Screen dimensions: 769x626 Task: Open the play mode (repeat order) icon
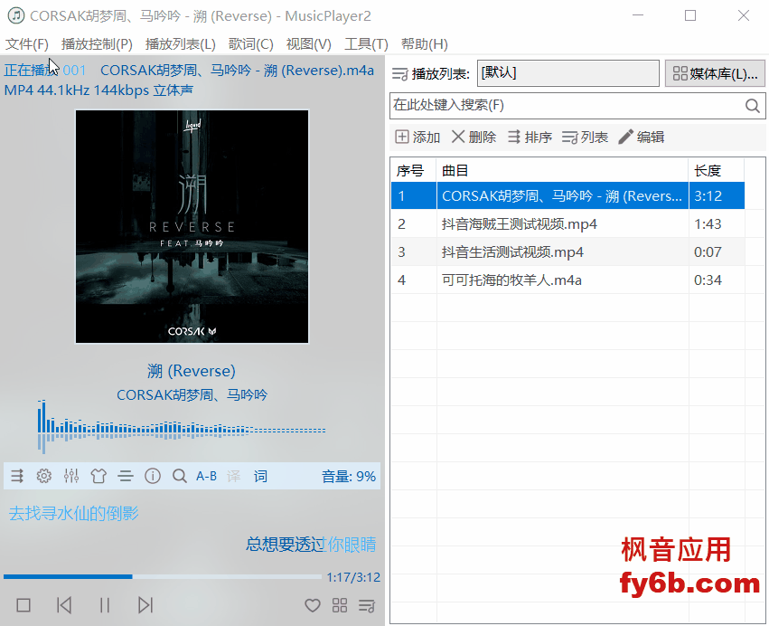coord(17,476)
